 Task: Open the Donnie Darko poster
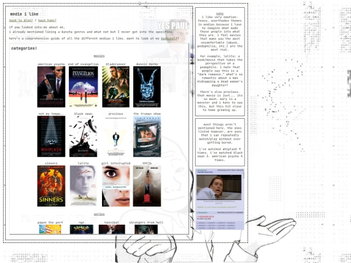tap(147, 87)
